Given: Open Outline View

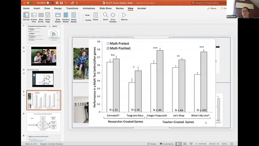Looking at the screenshot, I should pos(34,17).
